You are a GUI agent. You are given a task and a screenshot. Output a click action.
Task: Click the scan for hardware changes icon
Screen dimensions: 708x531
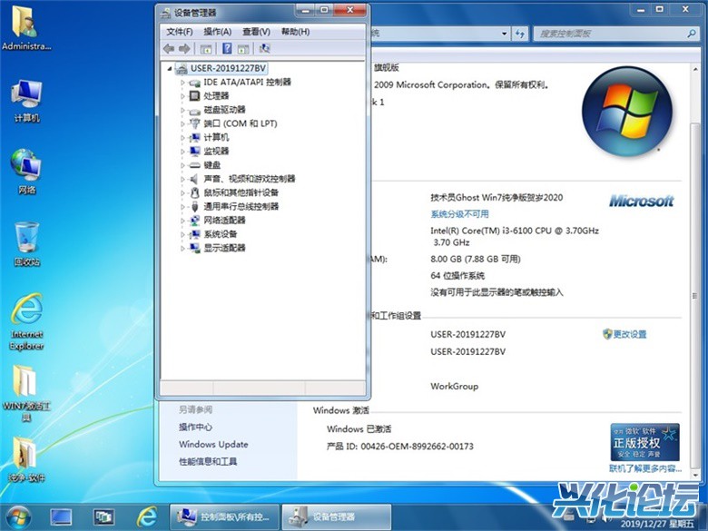coord(264,49)
